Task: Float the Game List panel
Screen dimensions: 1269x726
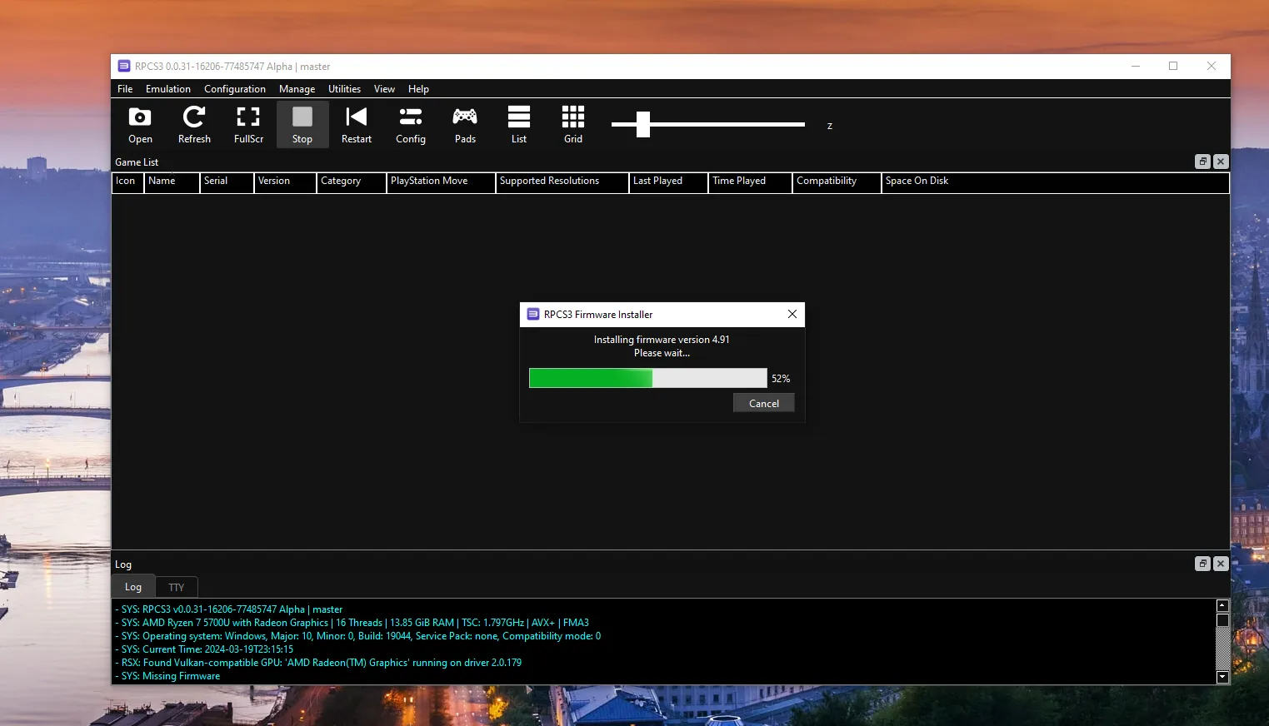Action: (1202, 162)
